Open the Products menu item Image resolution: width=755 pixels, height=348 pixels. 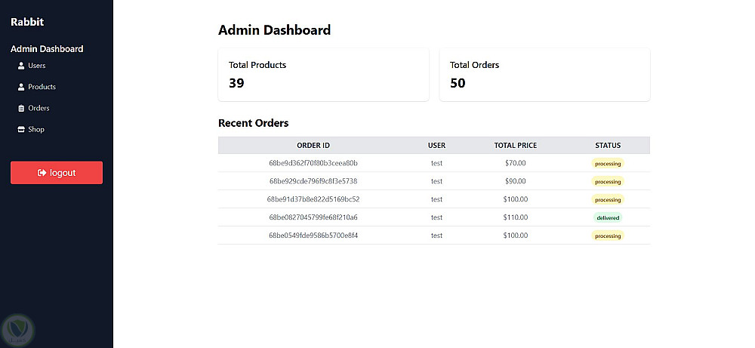[42, 87]
